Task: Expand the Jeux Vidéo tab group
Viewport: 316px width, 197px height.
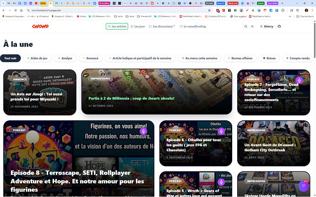Action: [272, 3]
